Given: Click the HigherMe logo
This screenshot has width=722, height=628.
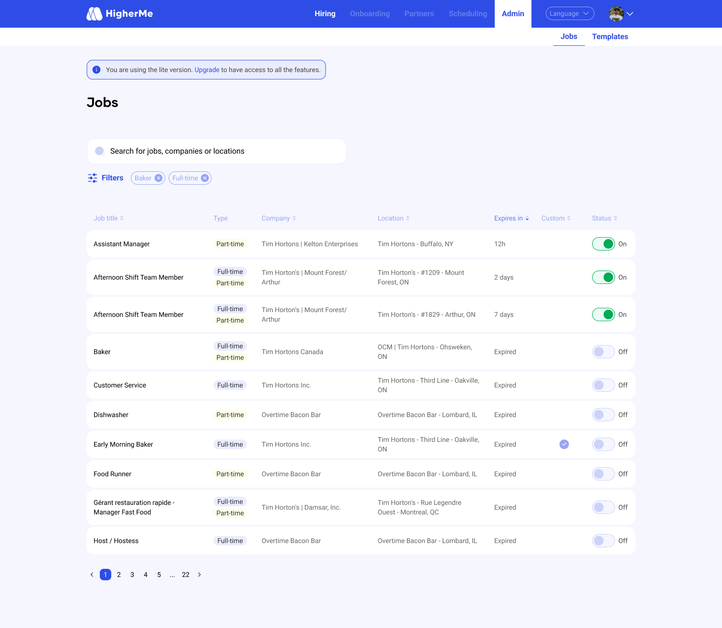Looking at the screenshot, I should [119, 14].
